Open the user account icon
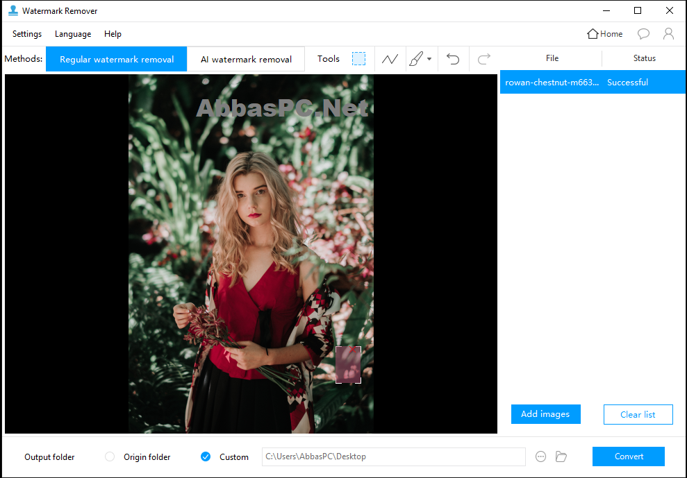 668,34
